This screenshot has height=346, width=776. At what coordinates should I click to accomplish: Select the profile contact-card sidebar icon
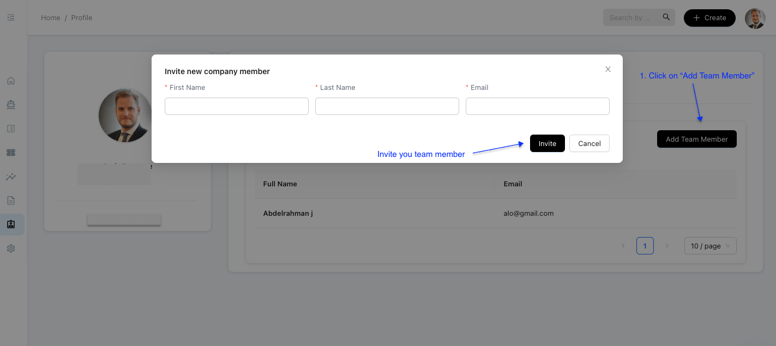[11, 224]
